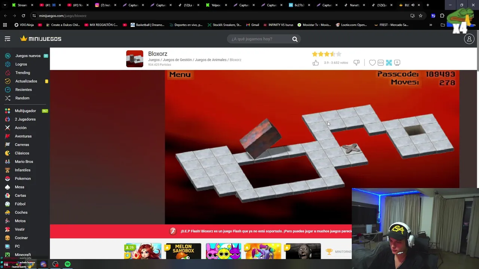This screenshot has height=269, width=479.
Task: Open the Fútbol category
Action: [x=20, y=204]
